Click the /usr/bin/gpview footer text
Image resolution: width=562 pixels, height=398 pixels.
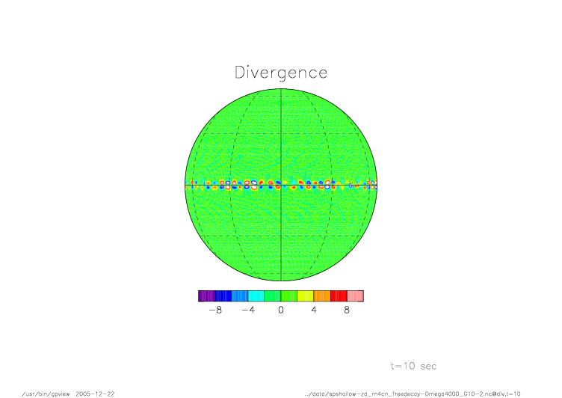point(46,393)
